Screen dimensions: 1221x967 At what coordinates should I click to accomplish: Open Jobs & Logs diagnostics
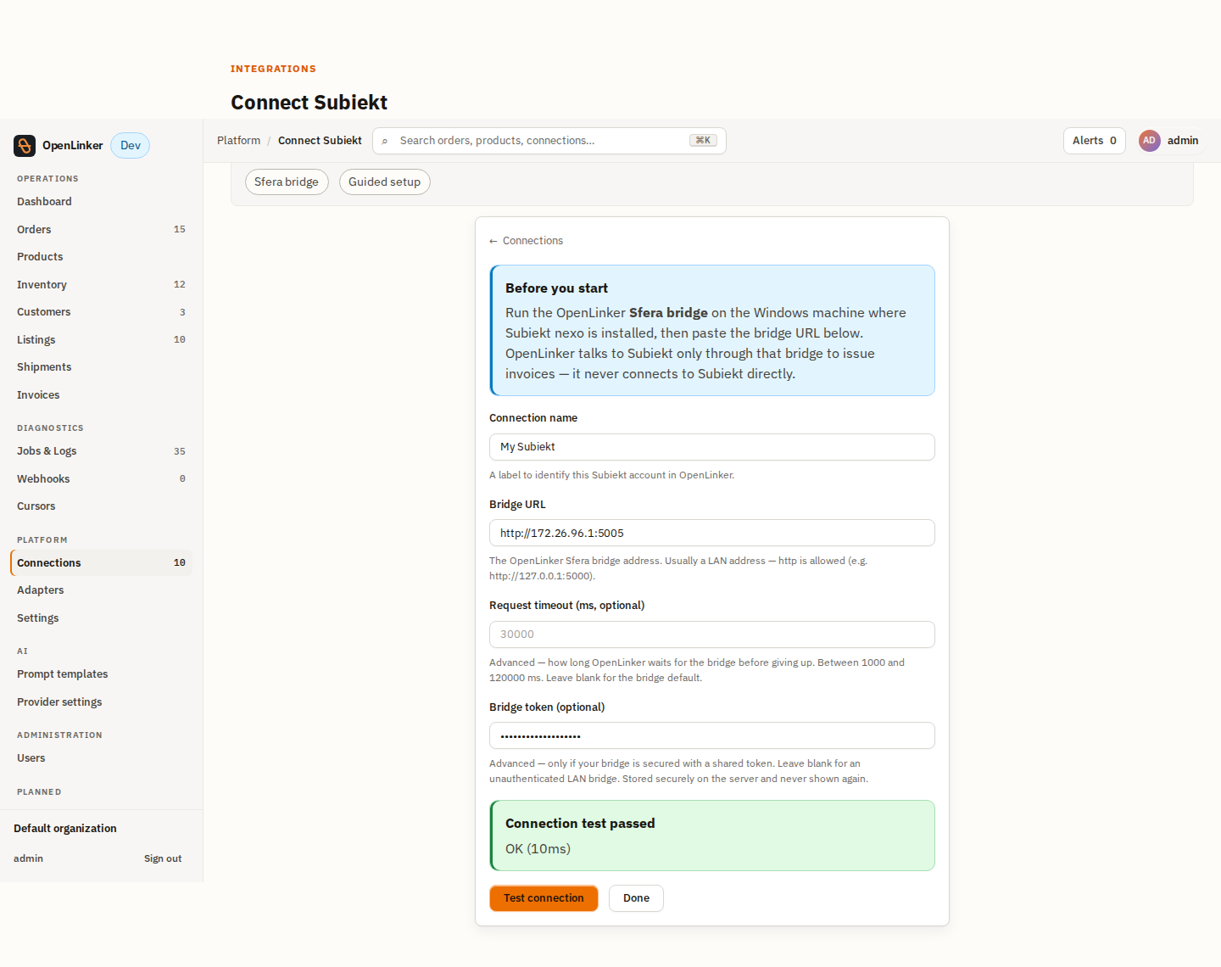pyautogui.click(x=102, y=451)
